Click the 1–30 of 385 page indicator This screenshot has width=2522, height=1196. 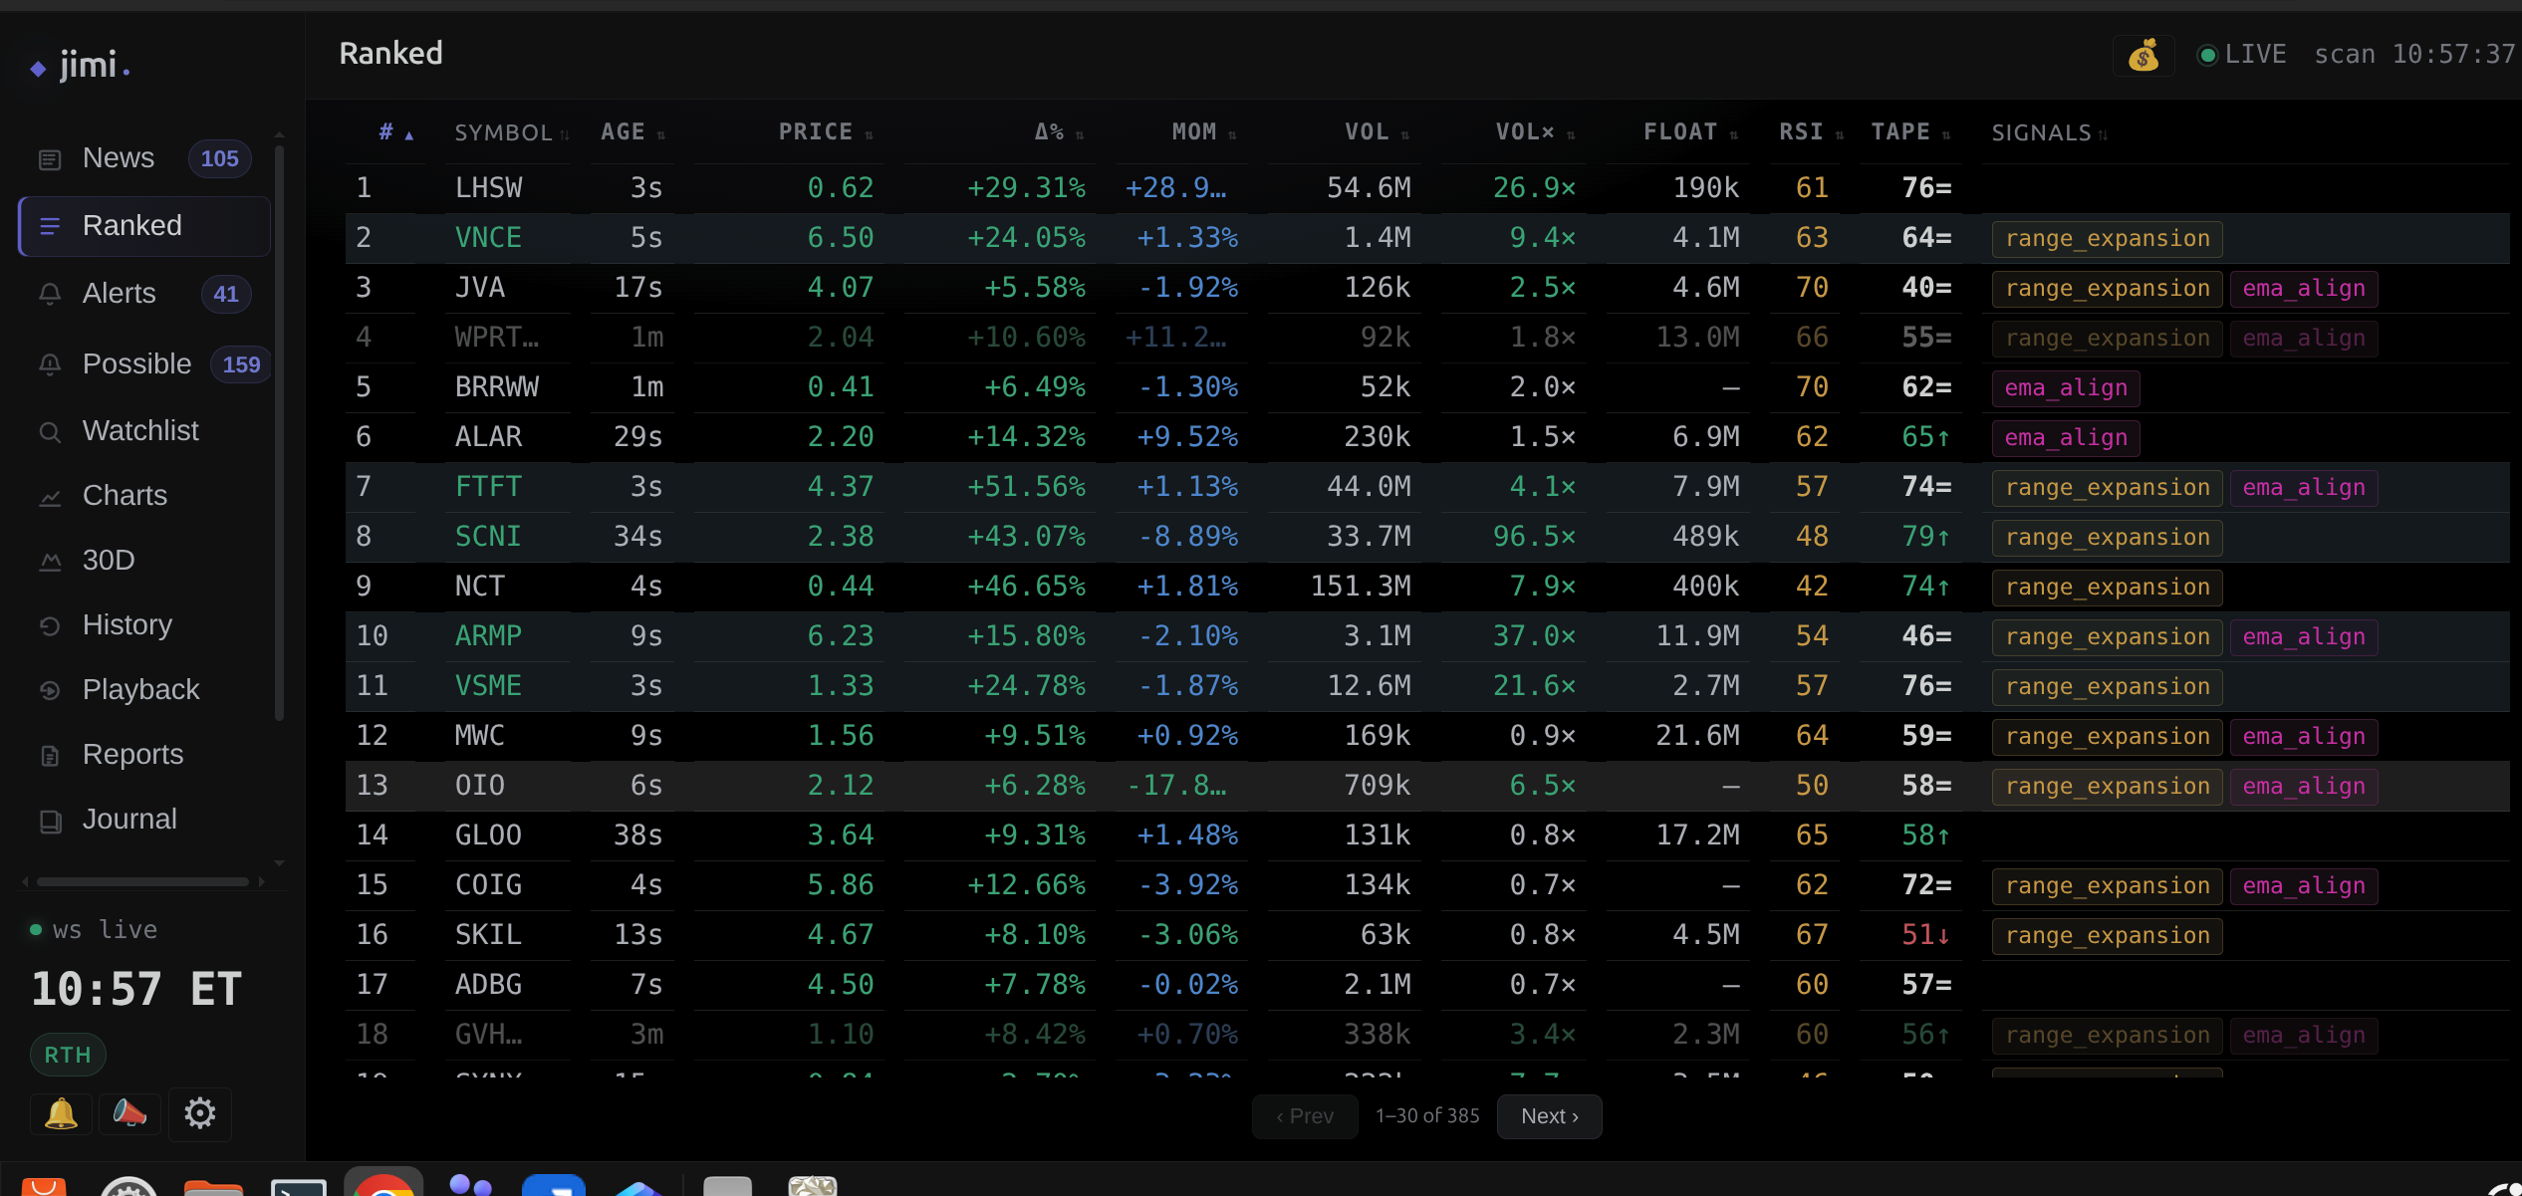1427,1116
